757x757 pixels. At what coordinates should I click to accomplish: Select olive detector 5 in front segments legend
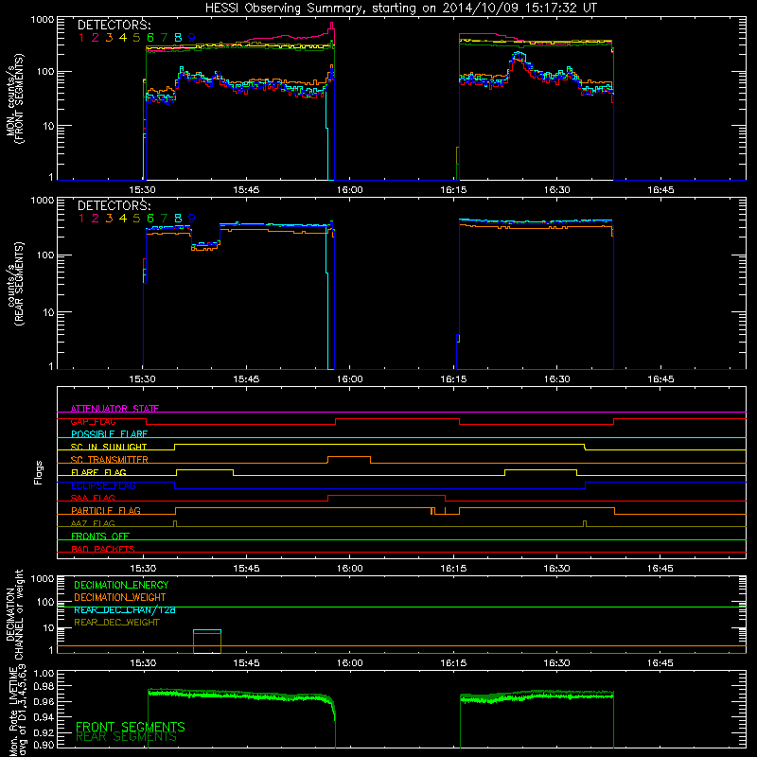tap(136, 38)
